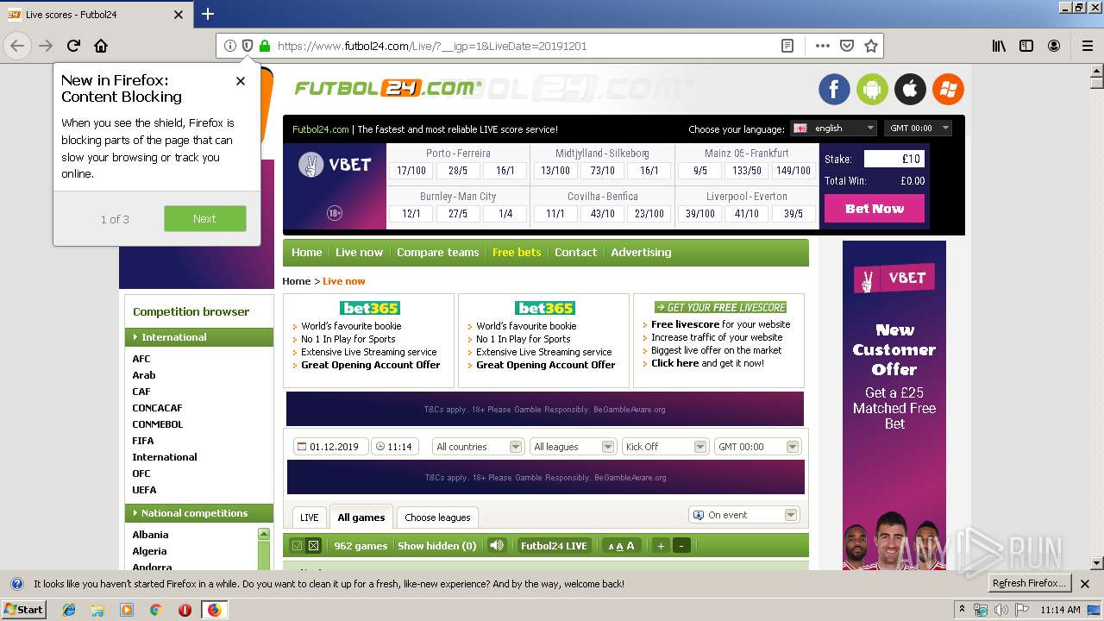Viewport: 1104px width, 621px height.
Task: Show site information icon
Action: (229, 46)
